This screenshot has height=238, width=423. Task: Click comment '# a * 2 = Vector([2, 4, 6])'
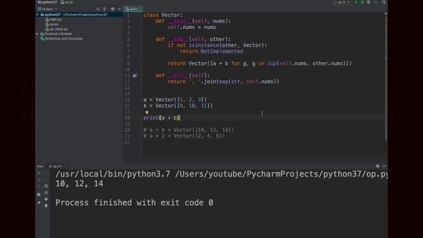tap(184, 136)
